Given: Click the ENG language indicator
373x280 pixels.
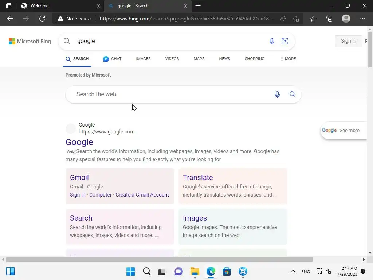Looking at the screenshot, I should 306,271.
